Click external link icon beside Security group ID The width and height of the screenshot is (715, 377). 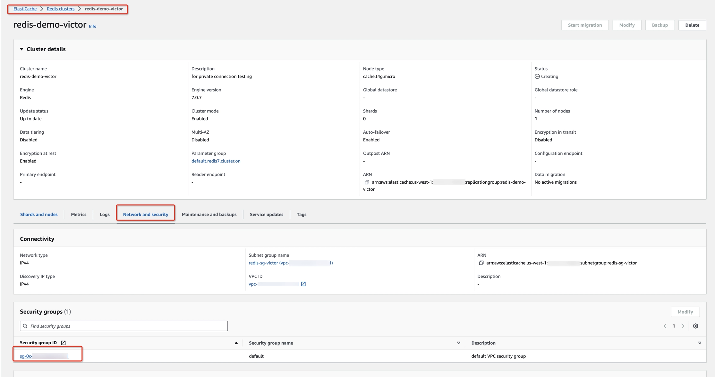point(63,343)
